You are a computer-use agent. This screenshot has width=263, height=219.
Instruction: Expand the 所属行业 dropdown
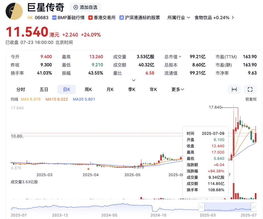[179, 18]
